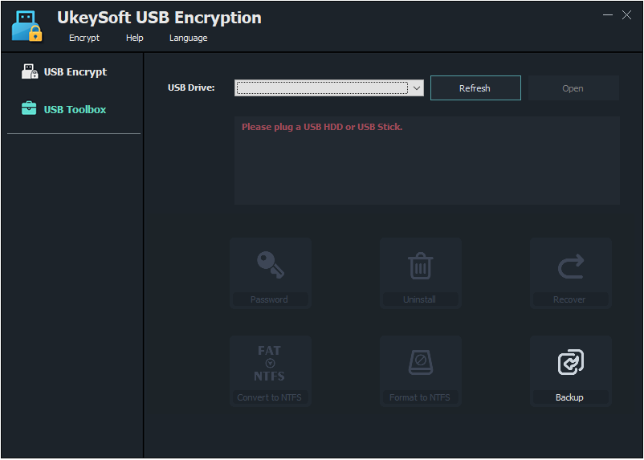The height and width of the screenshot is (460, 644).
Task: Open the Help menu
Action: click(x=135, y=38)
